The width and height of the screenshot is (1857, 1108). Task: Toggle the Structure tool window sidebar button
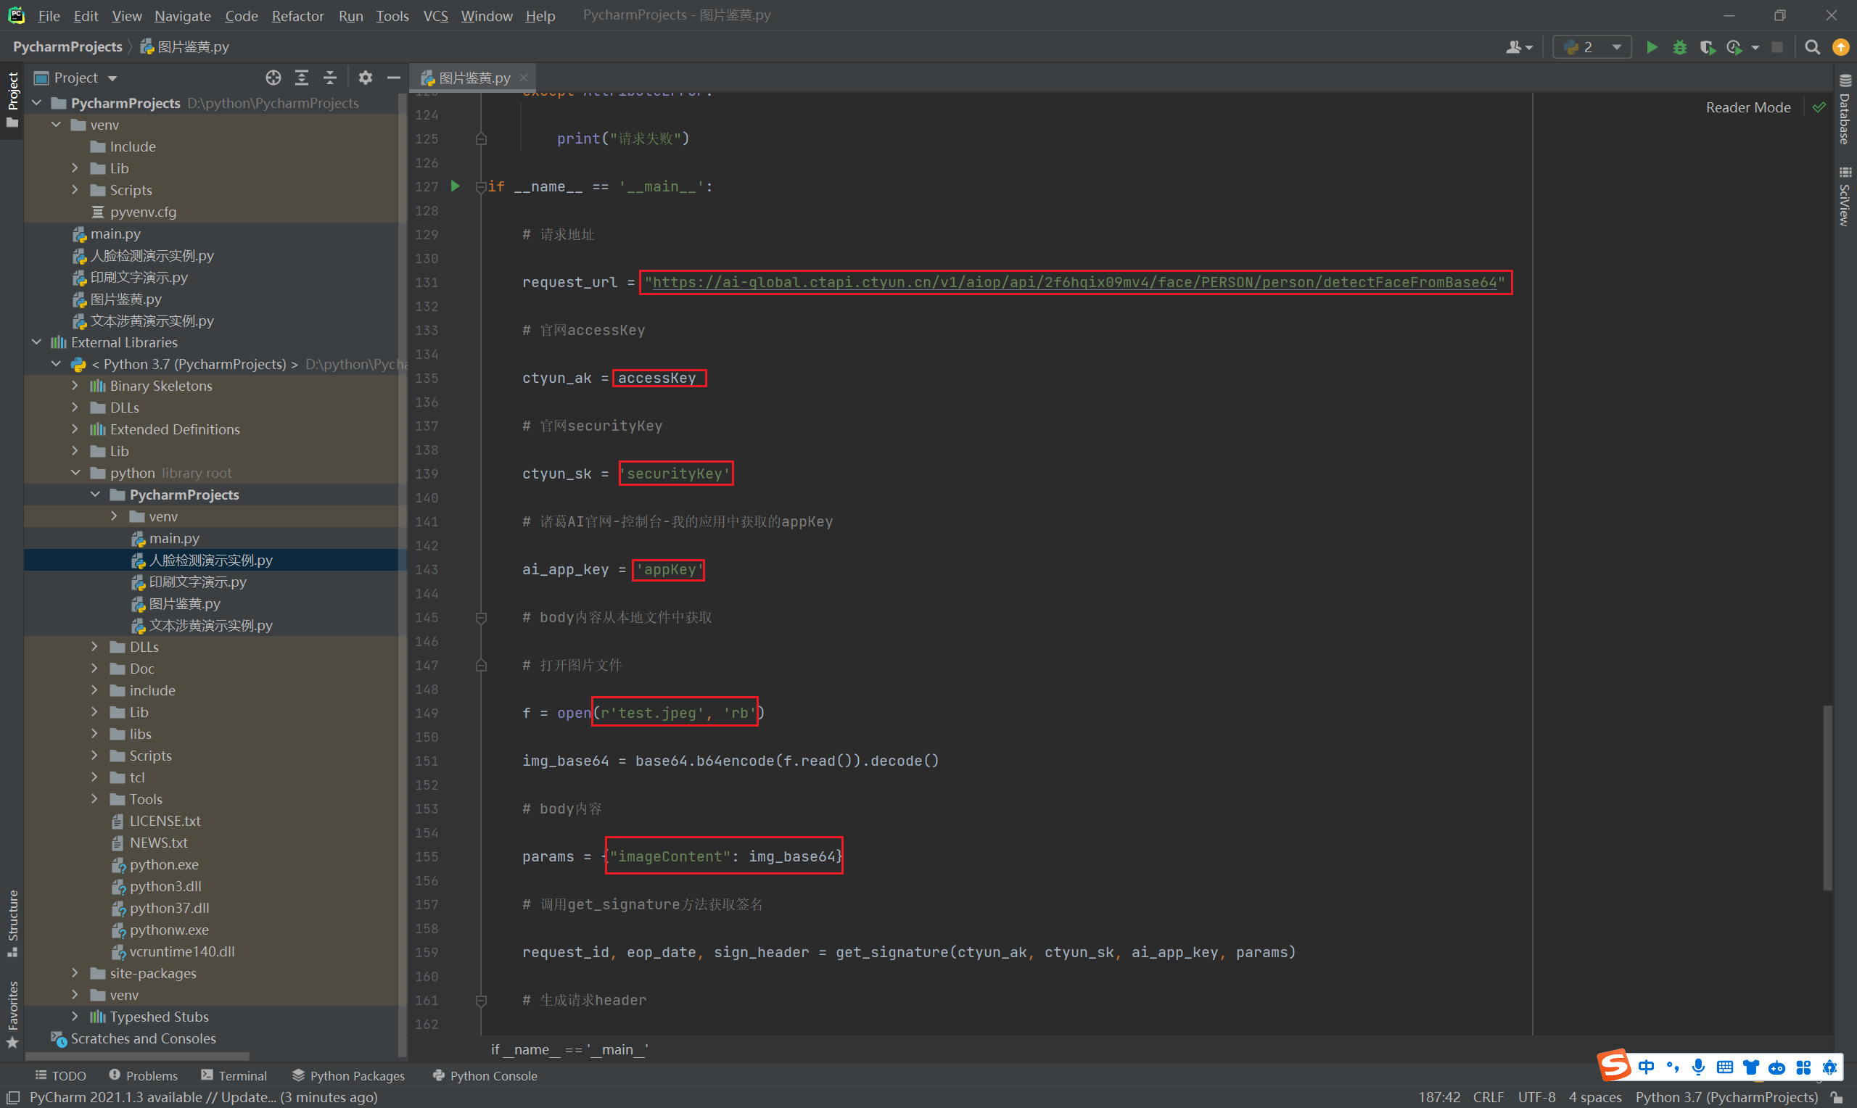(12, 922)
